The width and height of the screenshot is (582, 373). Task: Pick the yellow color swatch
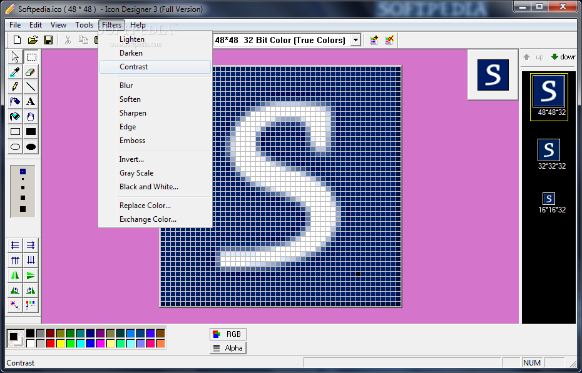[61, 344]
